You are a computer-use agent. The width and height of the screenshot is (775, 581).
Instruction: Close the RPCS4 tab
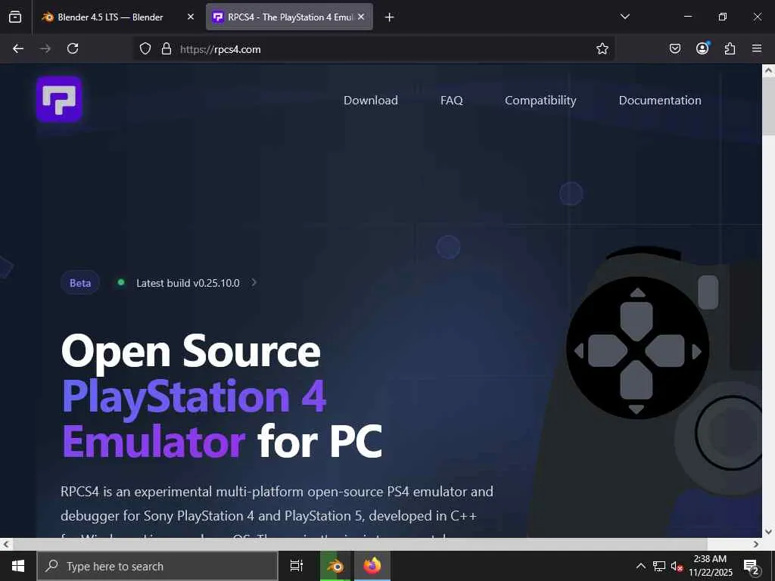(x=361, y=17)
